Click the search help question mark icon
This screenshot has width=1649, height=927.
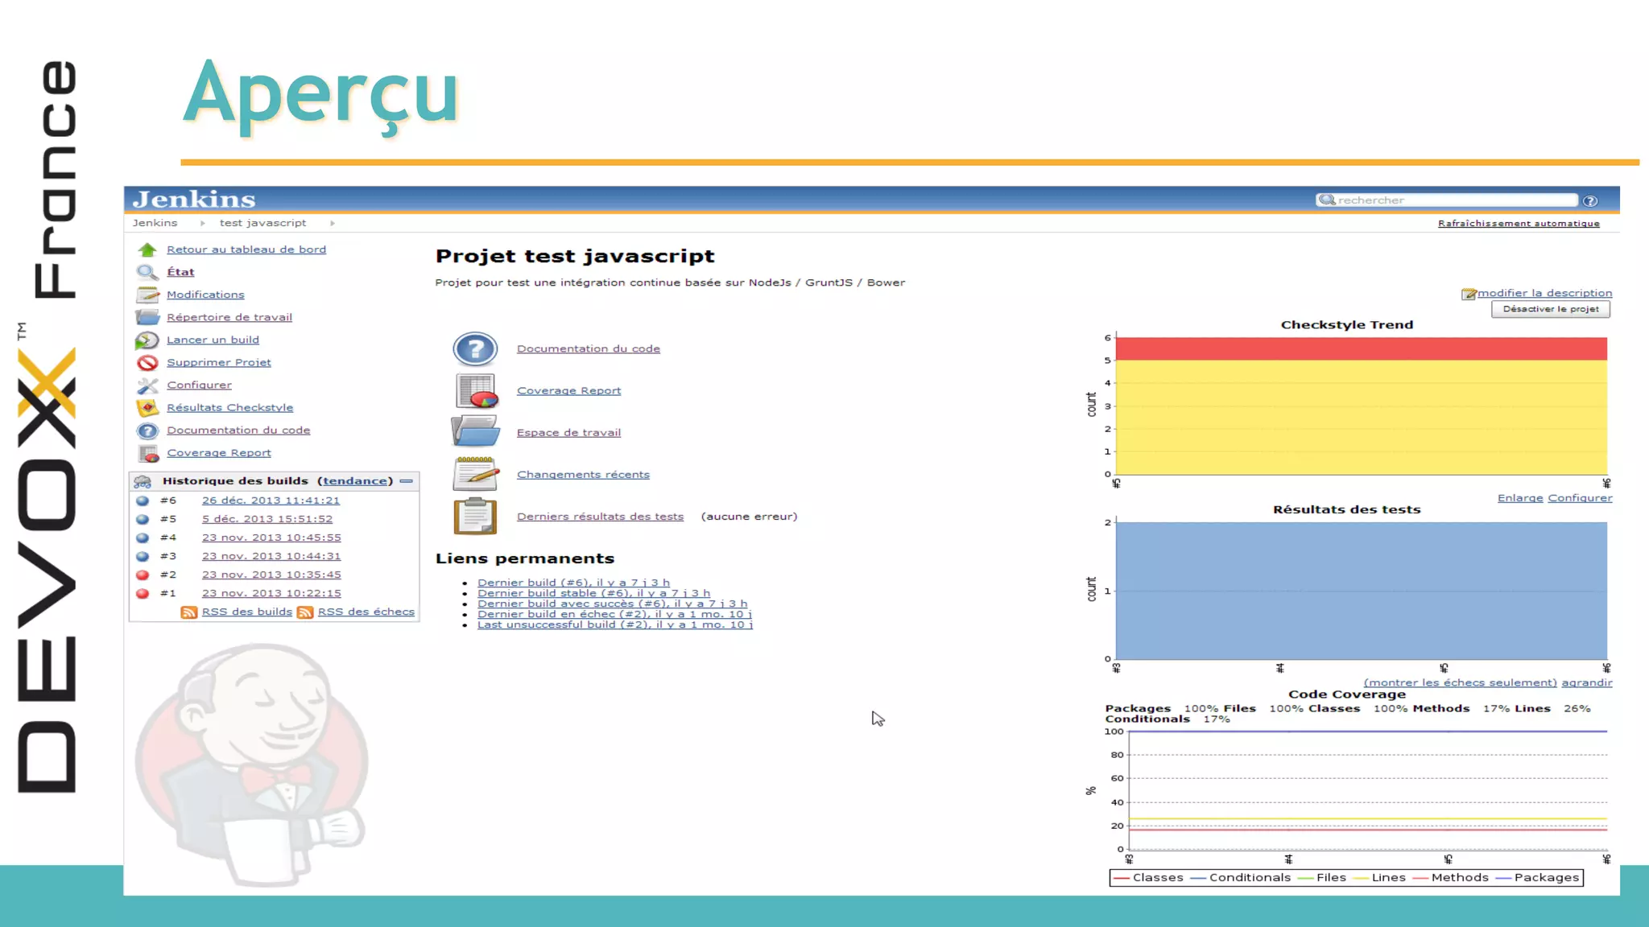pos(1590,201)
